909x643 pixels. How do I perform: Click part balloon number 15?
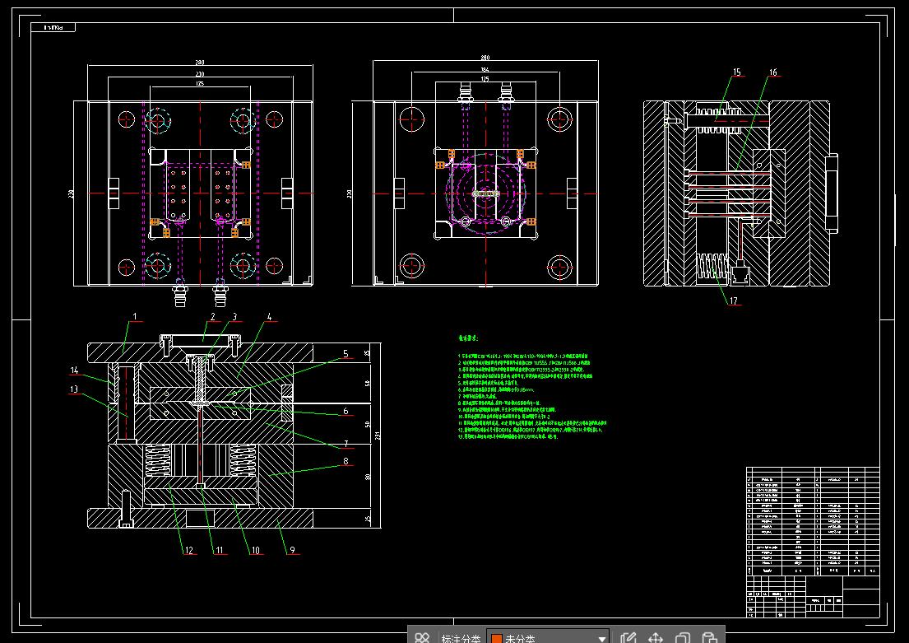tap(737, 72)
